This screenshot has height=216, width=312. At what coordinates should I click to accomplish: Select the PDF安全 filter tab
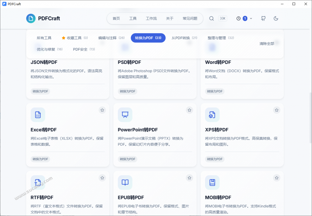[x=84, y=49]
